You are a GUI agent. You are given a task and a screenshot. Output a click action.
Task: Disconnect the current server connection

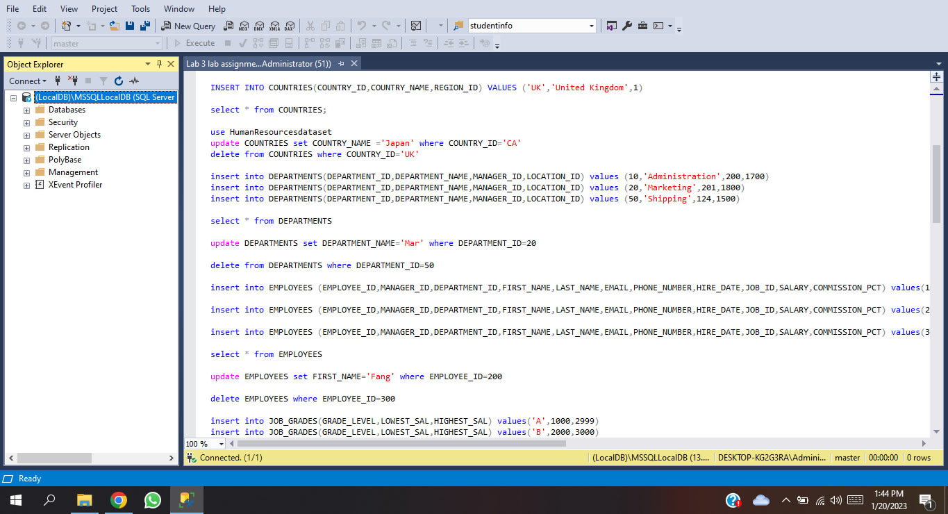pos(74,81)
